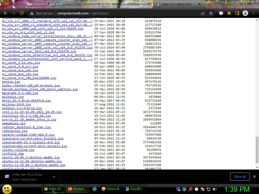
Task: Click the page vertical scrollbar thumb
Action: [257, 150]
